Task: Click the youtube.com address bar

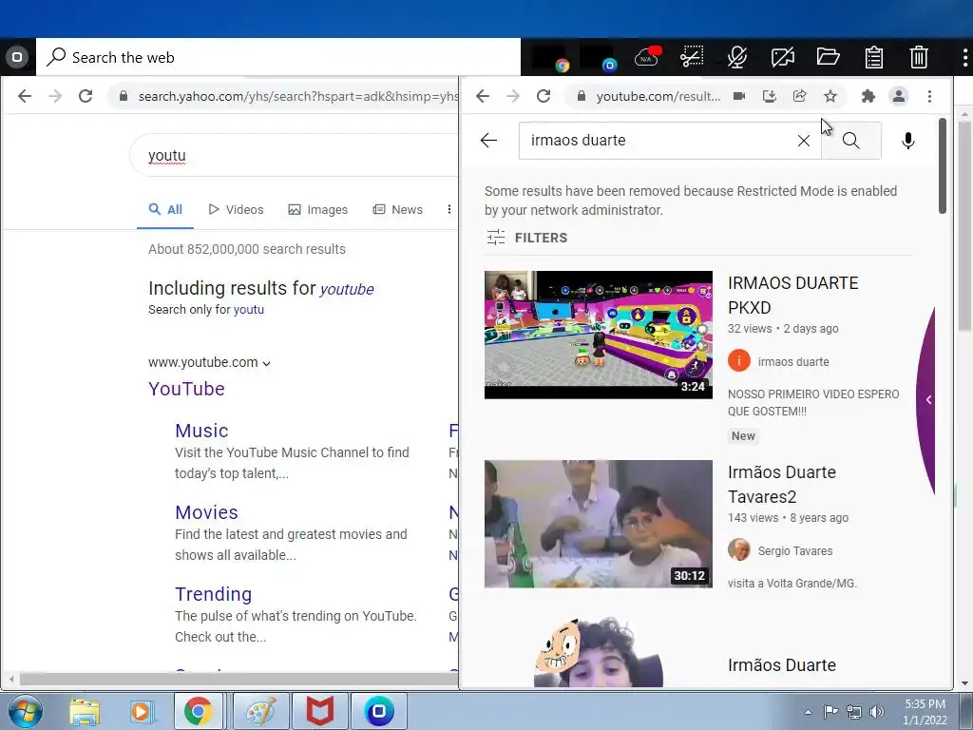Action: 658,96
